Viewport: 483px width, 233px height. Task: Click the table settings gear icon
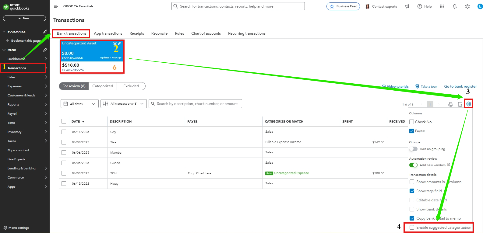[469, 104]
